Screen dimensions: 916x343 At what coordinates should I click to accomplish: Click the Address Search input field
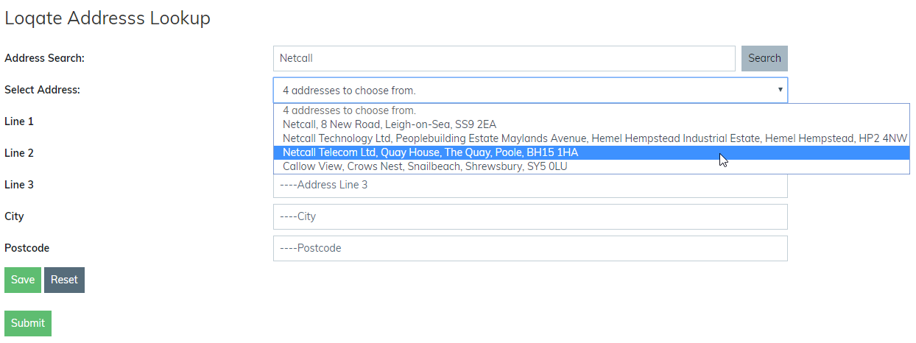pos(504,58)
